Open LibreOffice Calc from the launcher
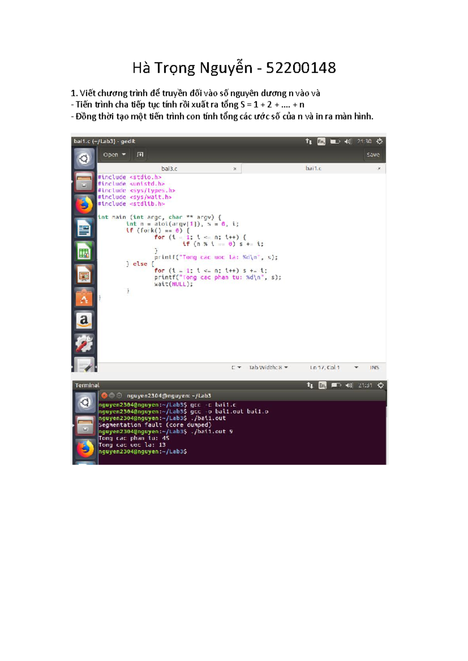This screenshot has height=661, width=468. tap(84, 251)
